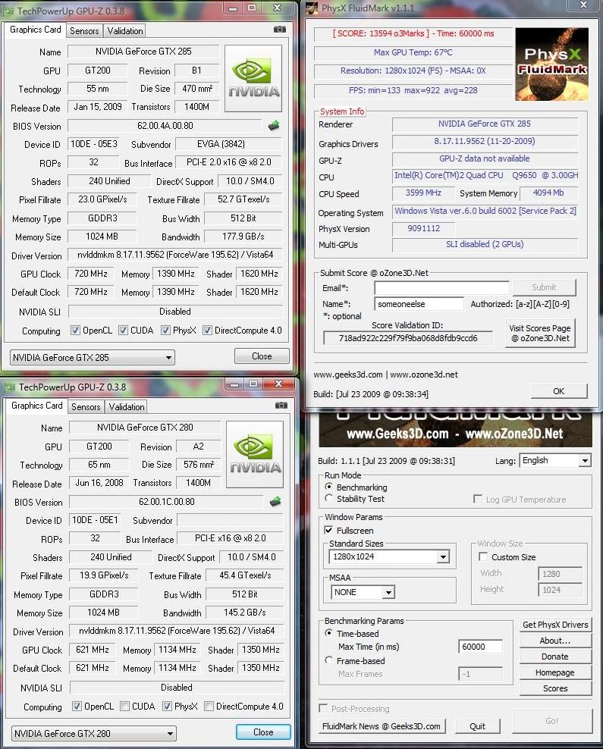The image size is (603, 749).
Task: Click the Score Validation ID field
Action: [x=407, y=337]
